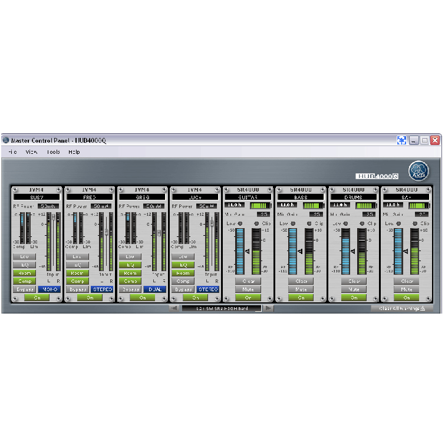
Task: Click the AKG logo emblem
Action: click(418, 171)
